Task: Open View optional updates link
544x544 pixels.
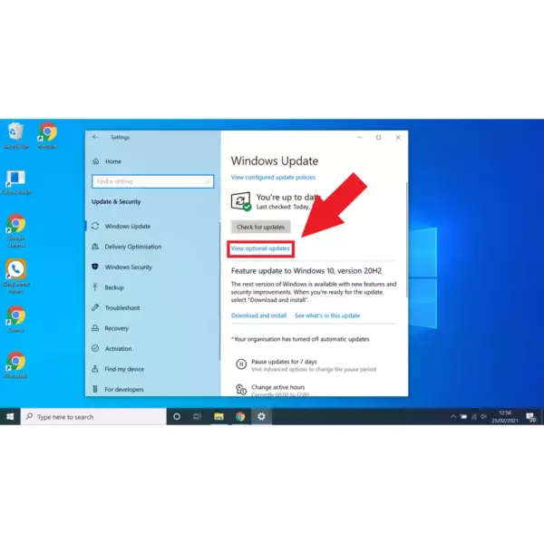Action: [x=260, y=248]
